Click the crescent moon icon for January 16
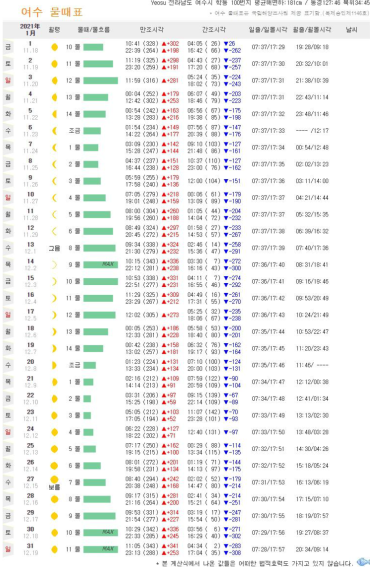370x567 pixels. coord(54,298)
